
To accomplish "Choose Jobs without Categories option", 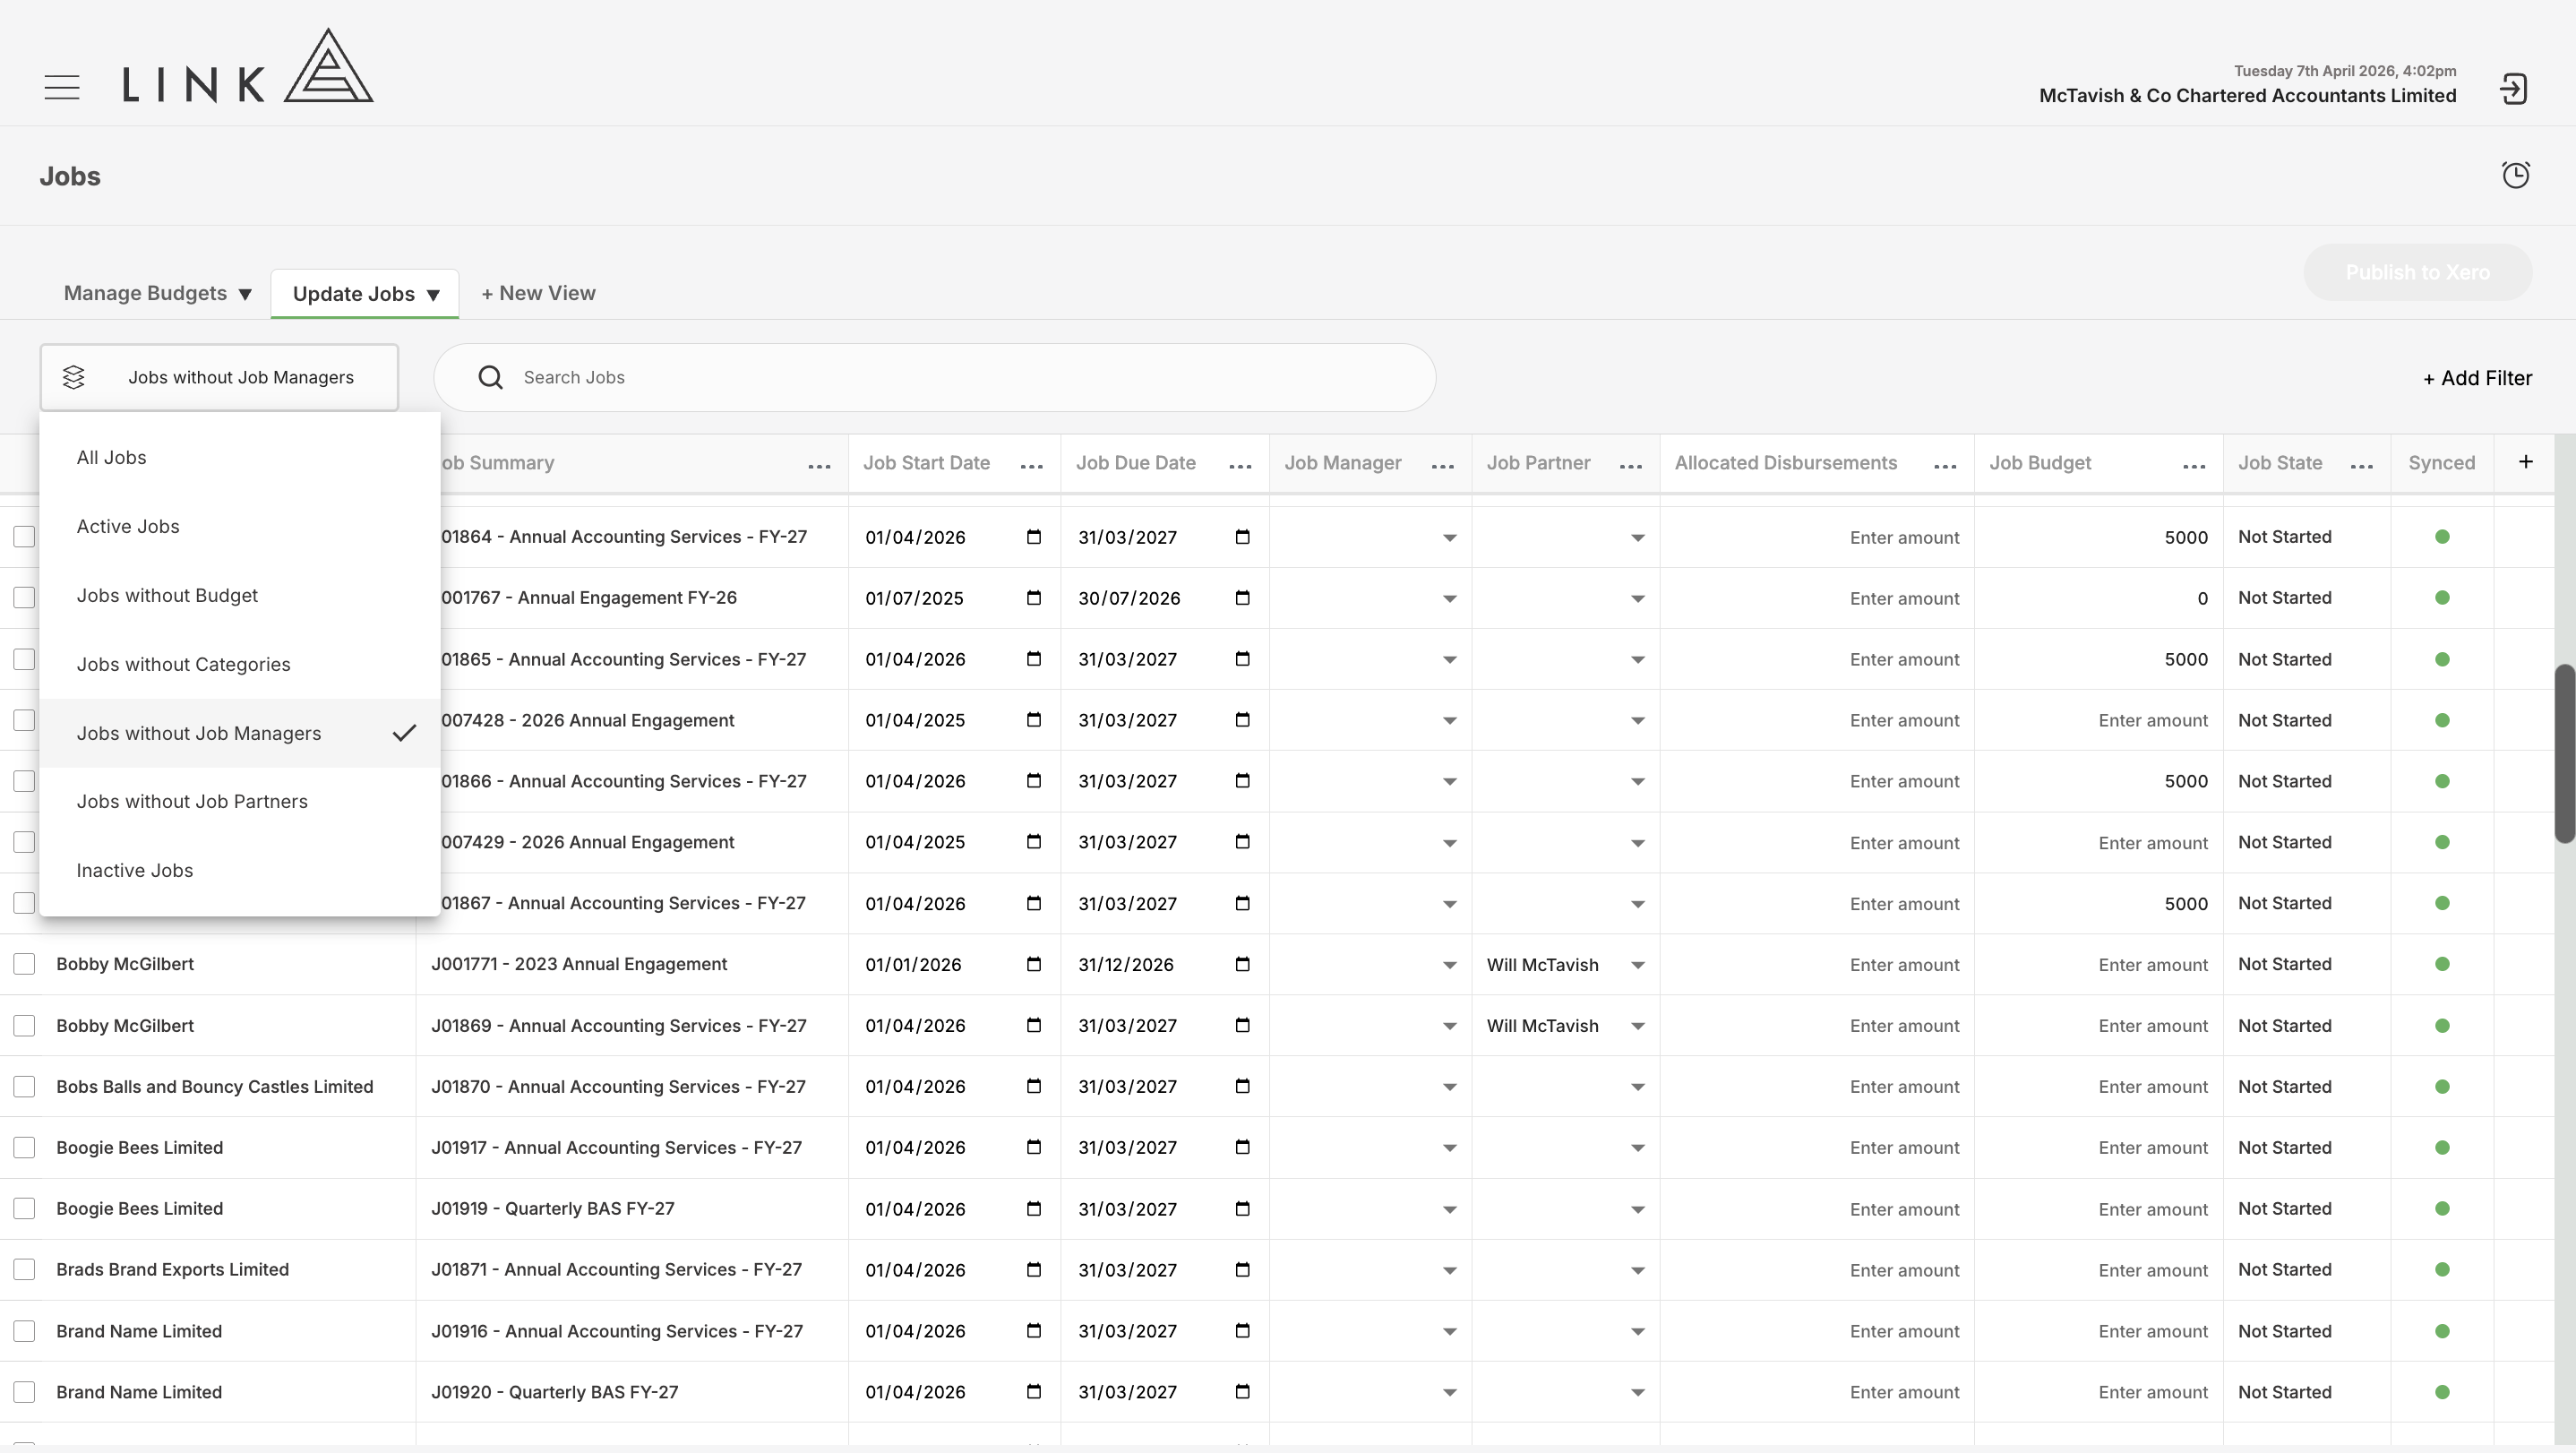I will click(x=240, y=664).
